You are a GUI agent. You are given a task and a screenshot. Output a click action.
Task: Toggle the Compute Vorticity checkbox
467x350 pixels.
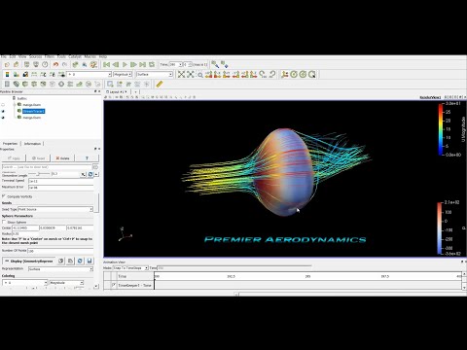click(4, 196)
